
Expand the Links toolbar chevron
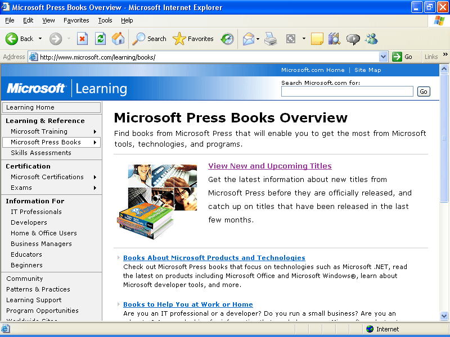point(445,54)
